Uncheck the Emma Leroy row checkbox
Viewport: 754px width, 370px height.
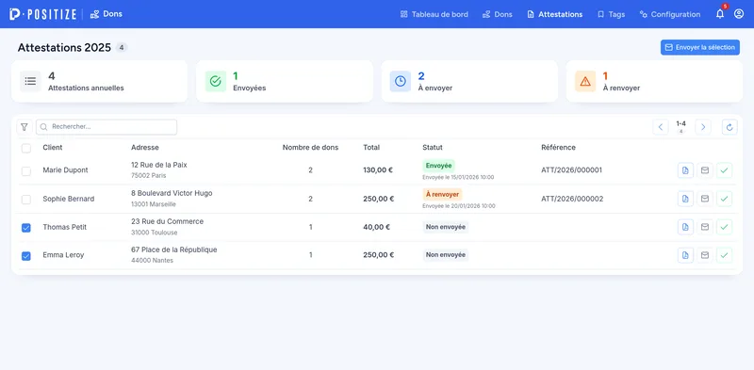pos(26,256)
